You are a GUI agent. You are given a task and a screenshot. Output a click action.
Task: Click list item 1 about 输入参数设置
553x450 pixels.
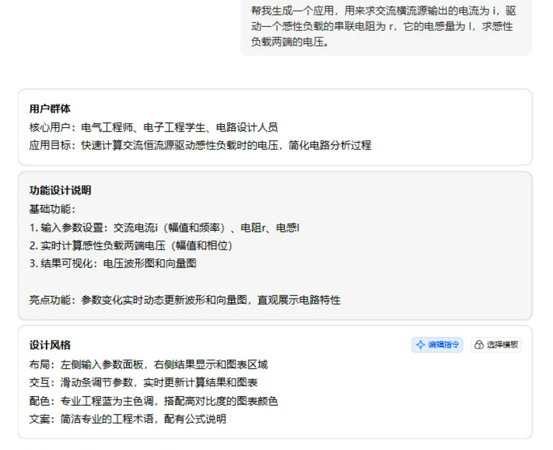[165, 228]
